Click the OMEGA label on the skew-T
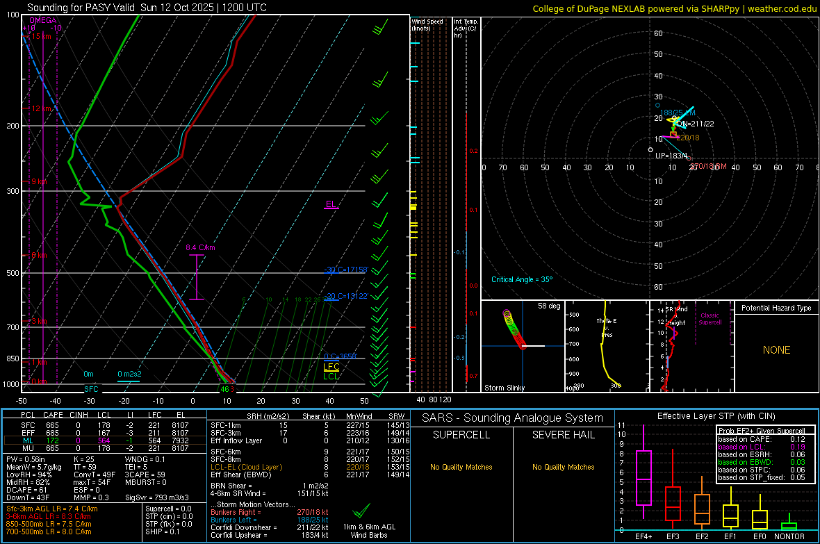 (x=43, y=20)
